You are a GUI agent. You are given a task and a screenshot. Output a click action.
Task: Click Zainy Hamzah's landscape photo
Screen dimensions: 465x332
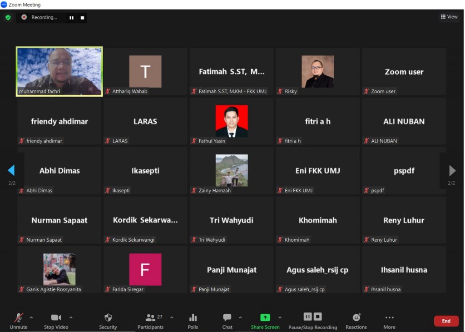[232, 171]
